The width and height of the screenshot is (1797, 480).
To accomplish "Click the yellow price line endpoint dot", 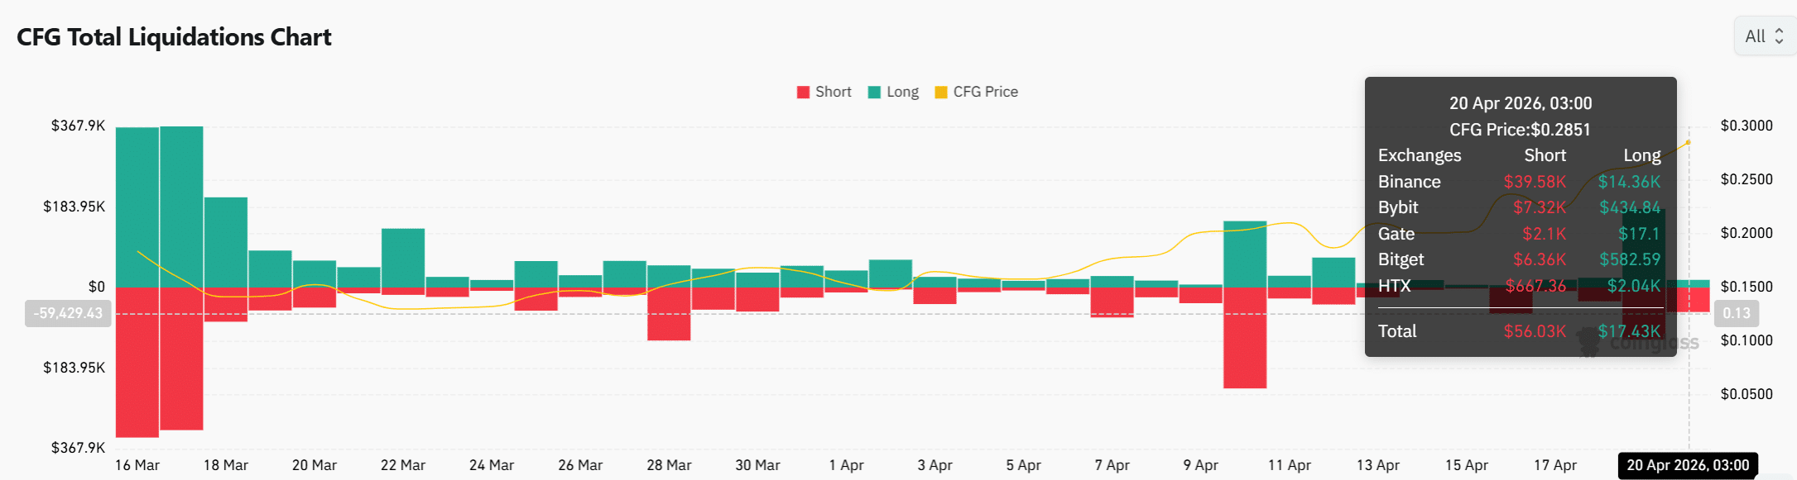I will [x=1688, y=143].
